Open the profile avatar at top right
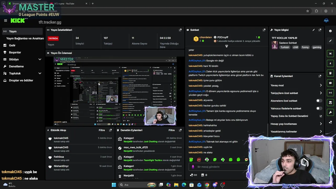336x189 pixels. pos(326,20)
